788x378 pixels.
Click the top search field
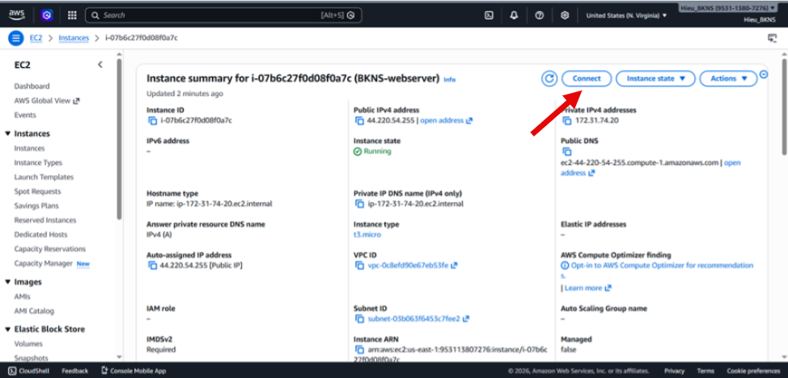223,15
